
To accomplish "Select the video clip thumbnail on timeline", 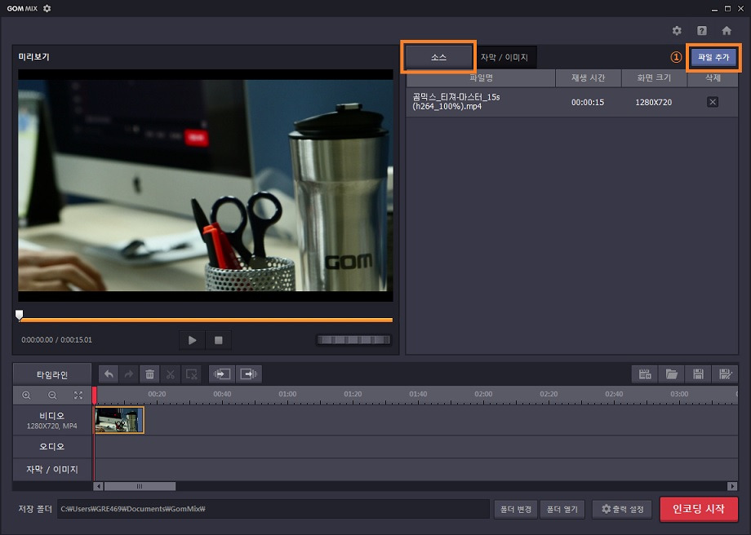I will tap(119, 420).
